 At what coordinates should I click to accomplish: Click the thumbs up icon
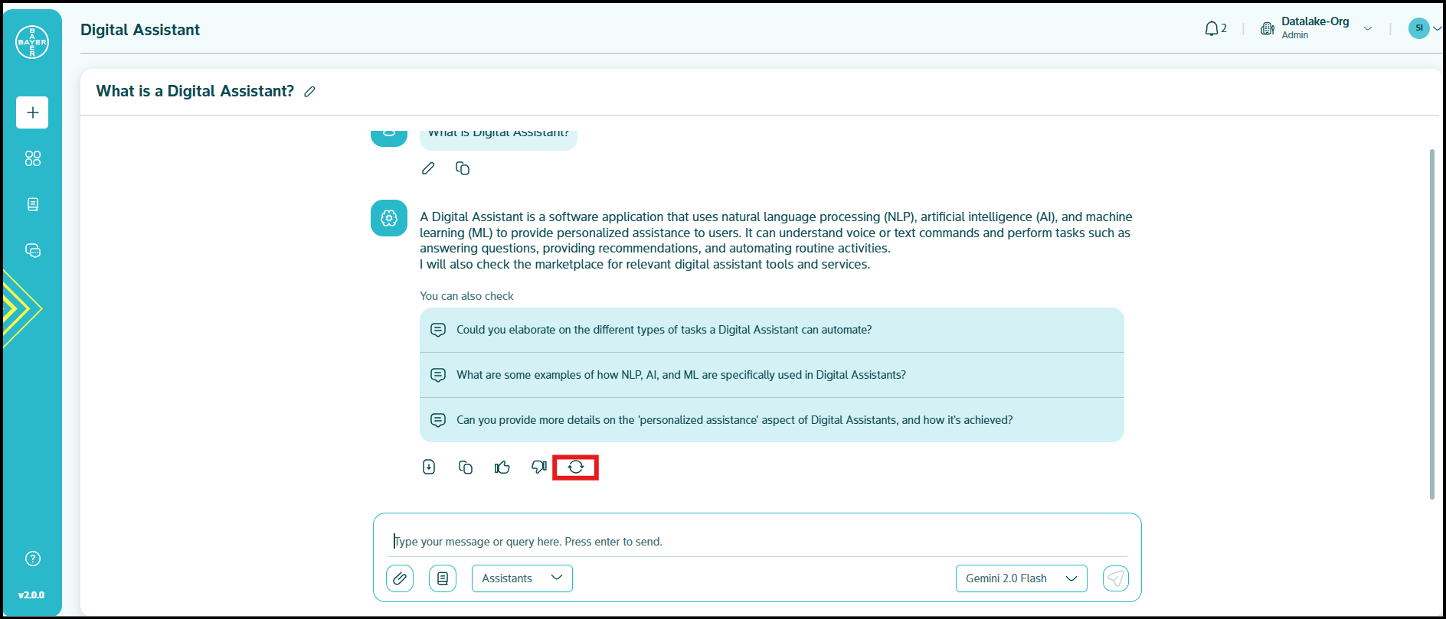(502, 467)
